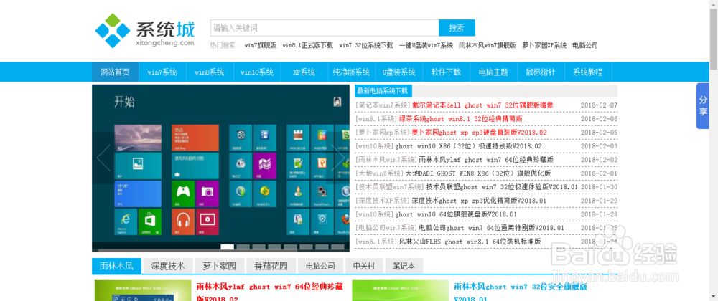This screenshot has height=301, width=718.
Task: Open 绿茶系统ghost win8.1 32位经典精简版 link
Action: 461,119
